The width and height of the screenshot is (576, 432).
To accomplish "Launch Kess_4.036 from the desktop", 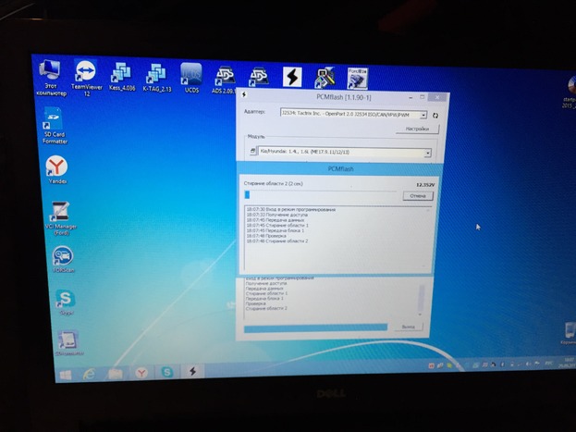I will [120, 75].
